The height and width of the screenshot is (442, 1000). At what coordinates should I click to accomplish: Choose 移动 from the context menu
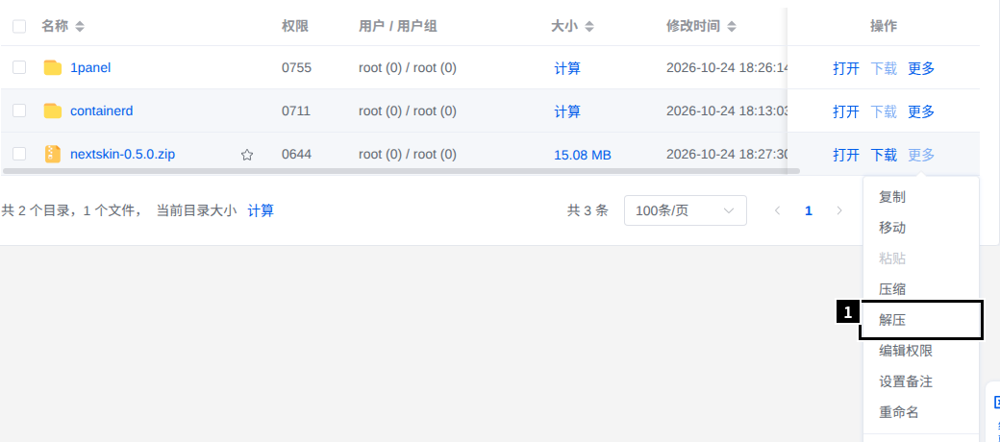pyautogui.click(x=920, y=228)
